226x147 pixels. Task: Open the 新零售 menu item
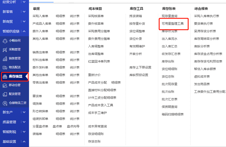pos(8,12)
